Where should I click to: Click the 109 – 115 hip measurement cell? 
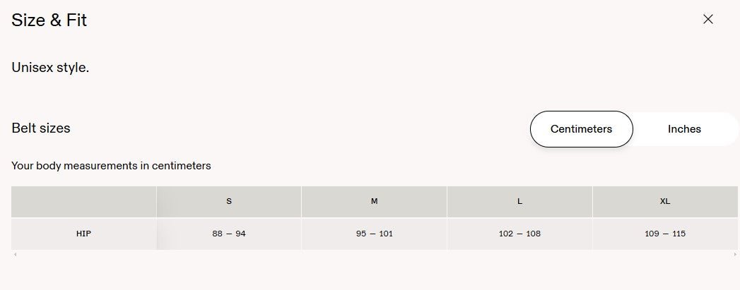pos(665,234)
